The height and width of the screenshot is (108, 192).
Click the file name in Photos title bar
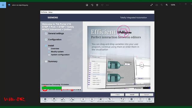[20, 5]
